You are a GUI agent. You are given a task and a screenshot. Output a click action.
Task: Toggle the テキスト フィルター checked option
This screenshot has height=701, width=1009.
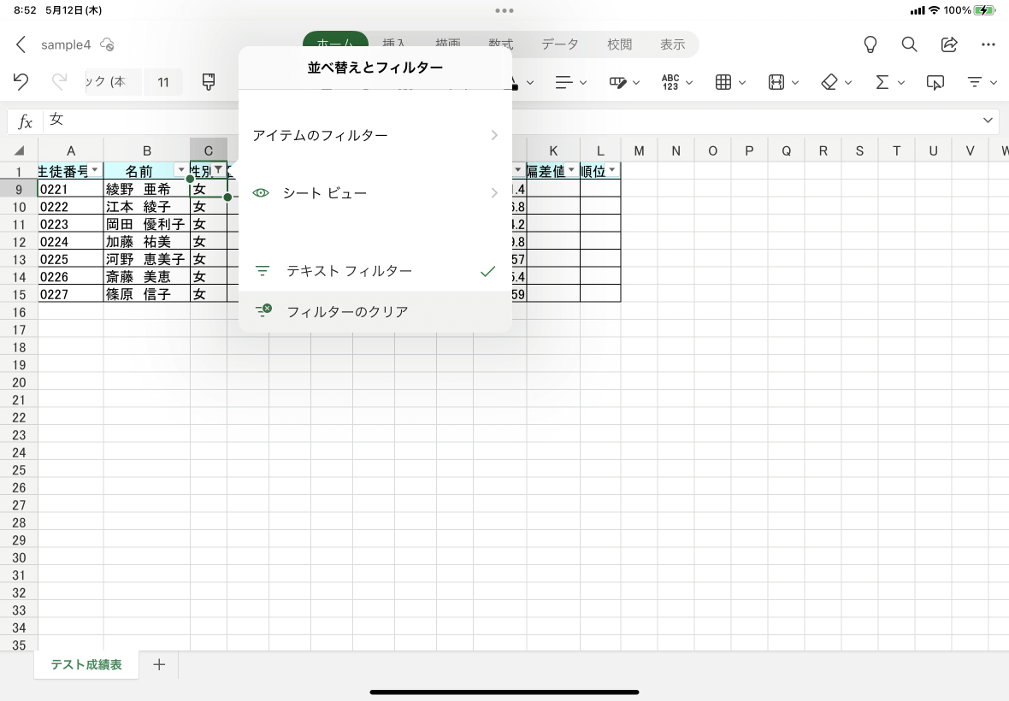[375, 271]
